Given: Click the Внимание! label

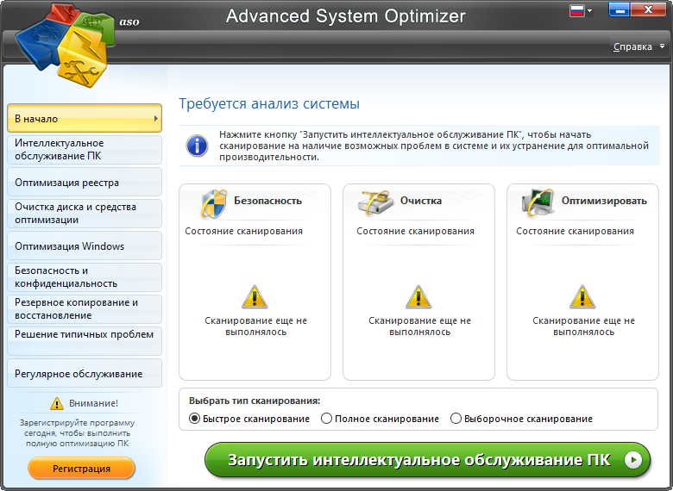Looking at the screenshot, I should click(x=93, y=403).
